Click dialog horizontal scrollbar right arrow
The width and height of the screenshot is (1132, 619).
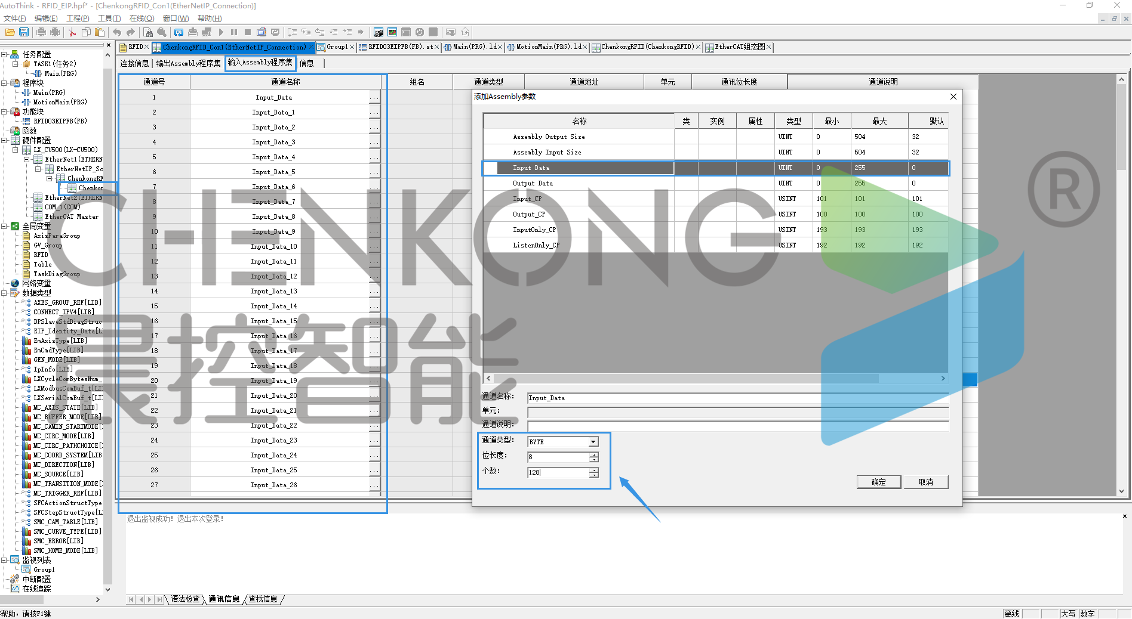pyautogui.click(x=943, y=379)
